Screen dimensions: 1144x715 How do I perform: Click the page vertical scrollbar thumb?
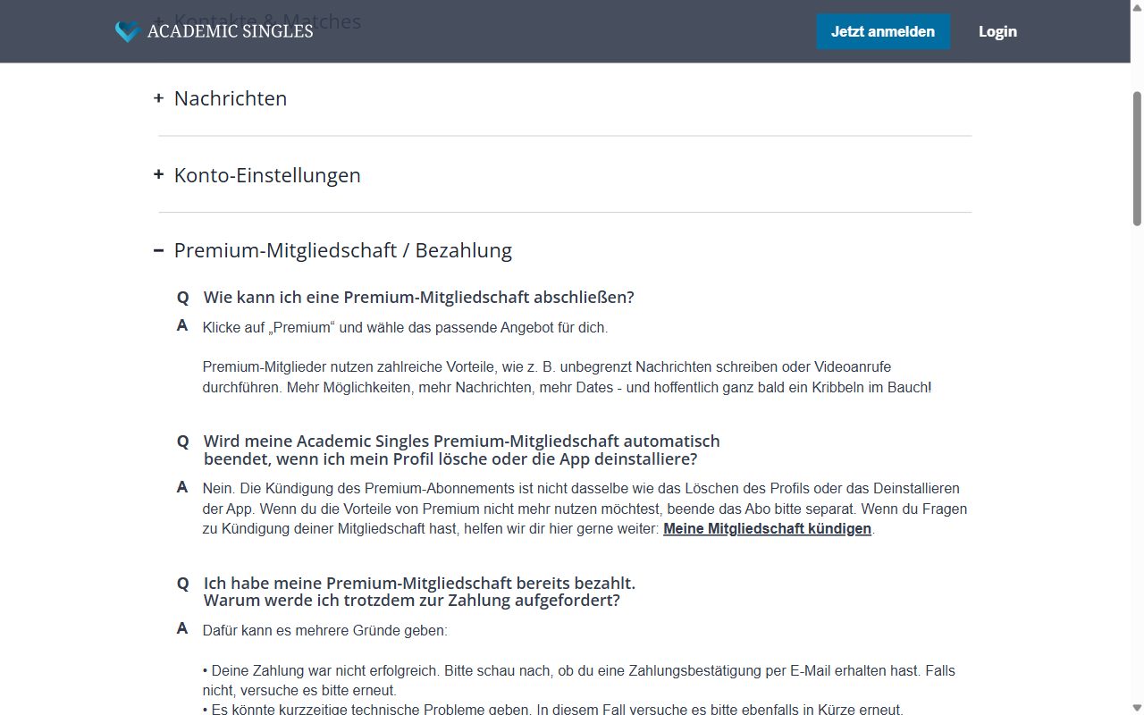coord(1137,158)
